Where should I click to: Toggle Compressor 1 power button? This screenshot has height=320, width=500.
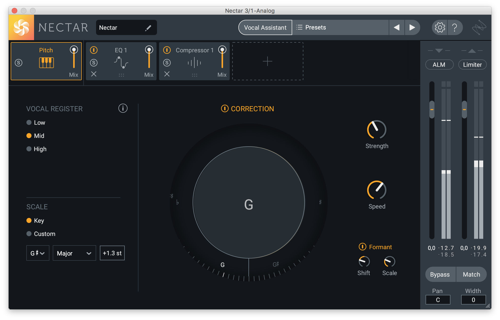click(167, 50)
